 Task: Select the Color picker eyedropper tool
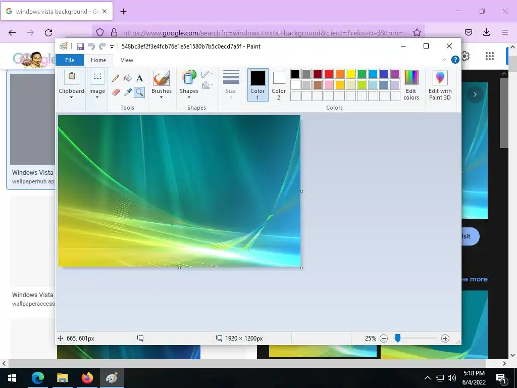[x=128, y=92]
